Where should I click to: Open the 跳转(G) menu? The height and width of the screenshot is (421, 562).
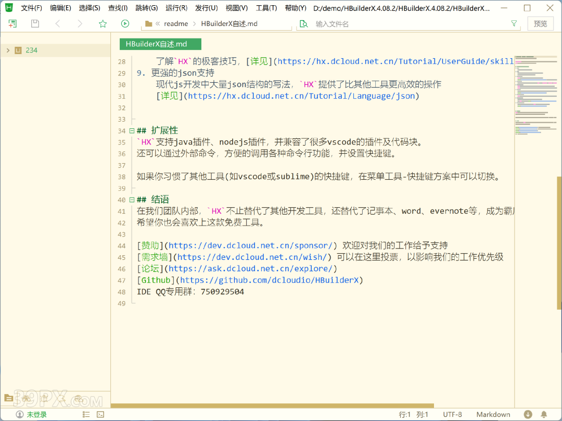point(147,8)
